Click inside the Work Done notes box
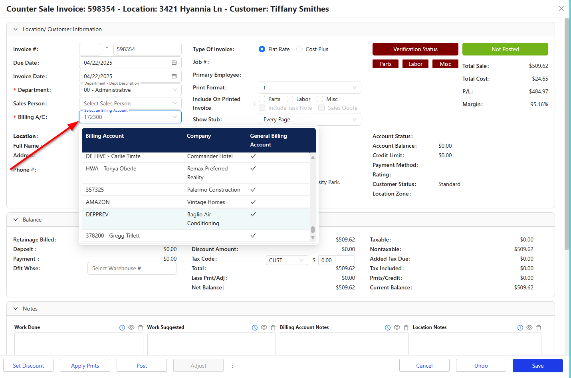 click(x=79, y=344)
